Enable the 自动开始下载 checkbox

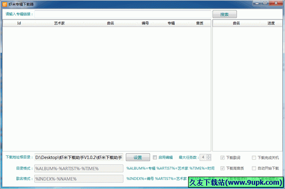click(254, 168)
